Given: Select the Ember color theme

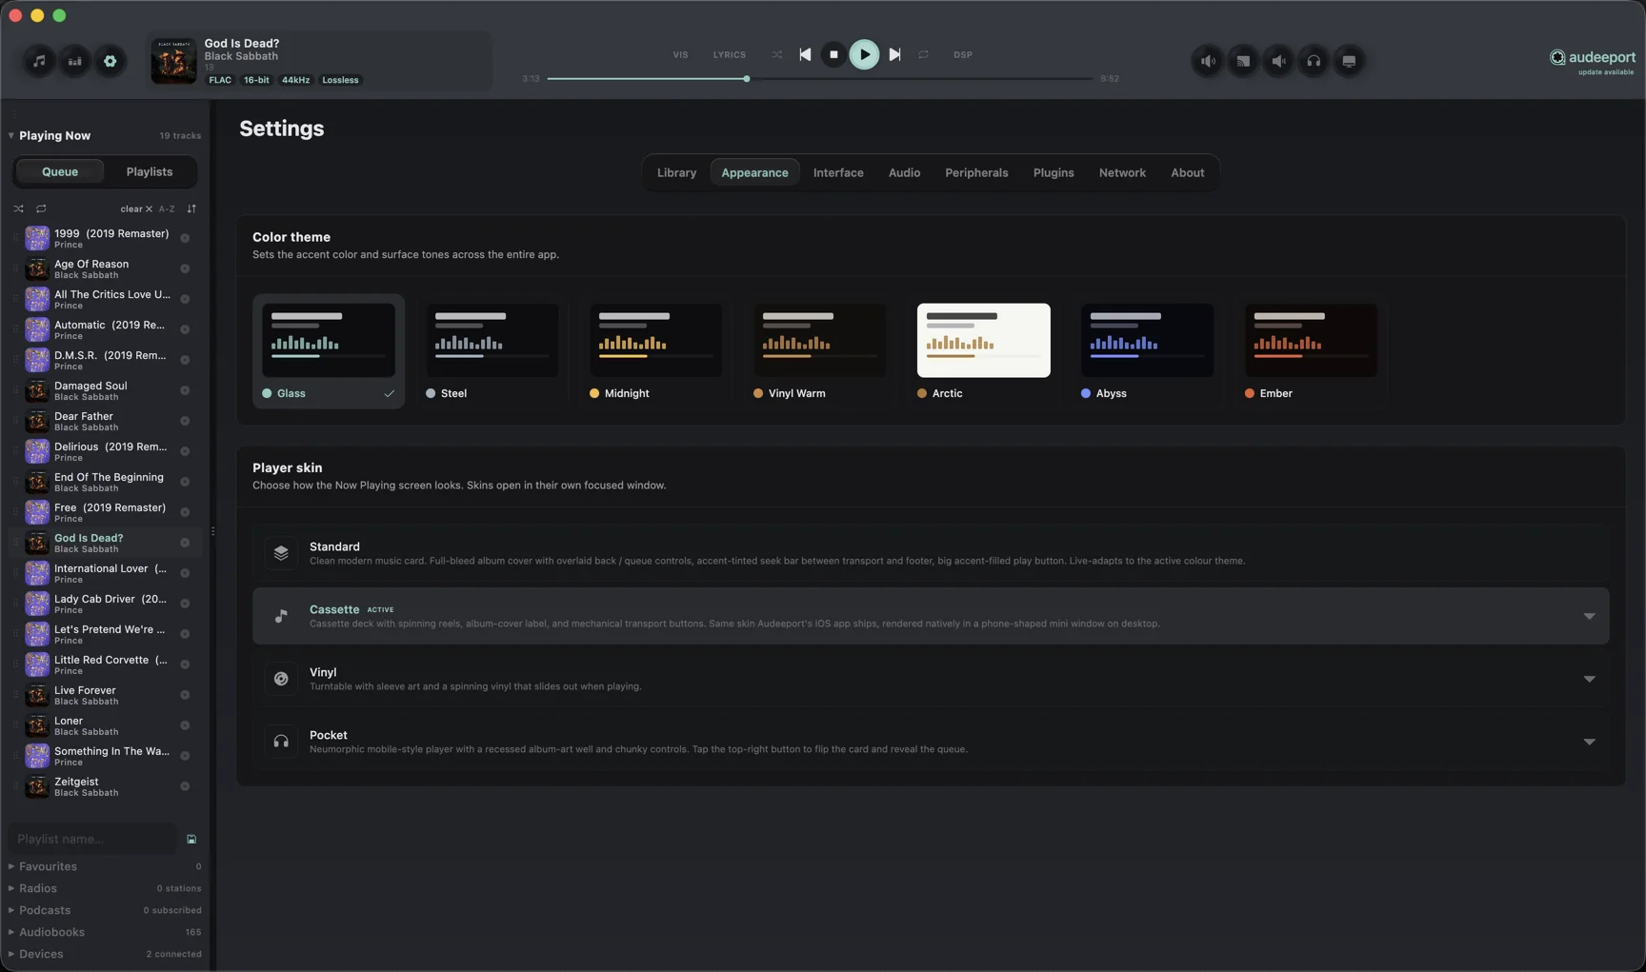Looking at the screenshot, I should point(1312,351).
